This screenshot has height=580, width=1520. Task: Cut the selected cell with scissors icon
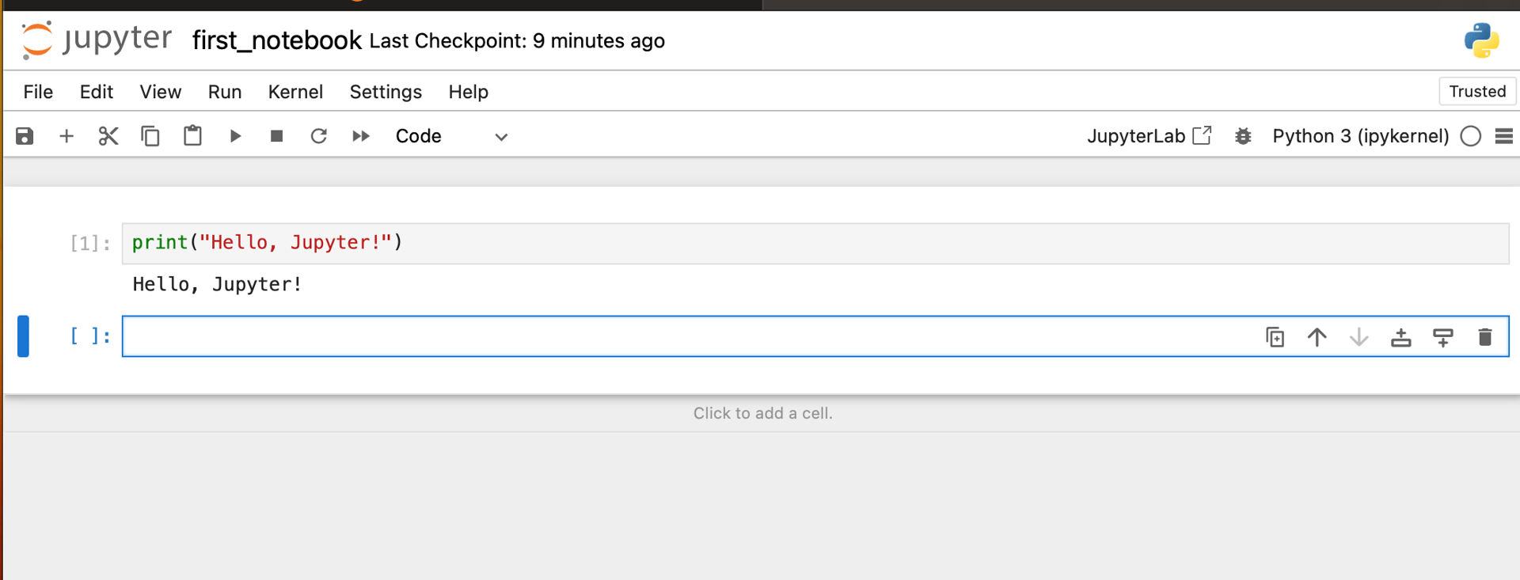[108, 136]
